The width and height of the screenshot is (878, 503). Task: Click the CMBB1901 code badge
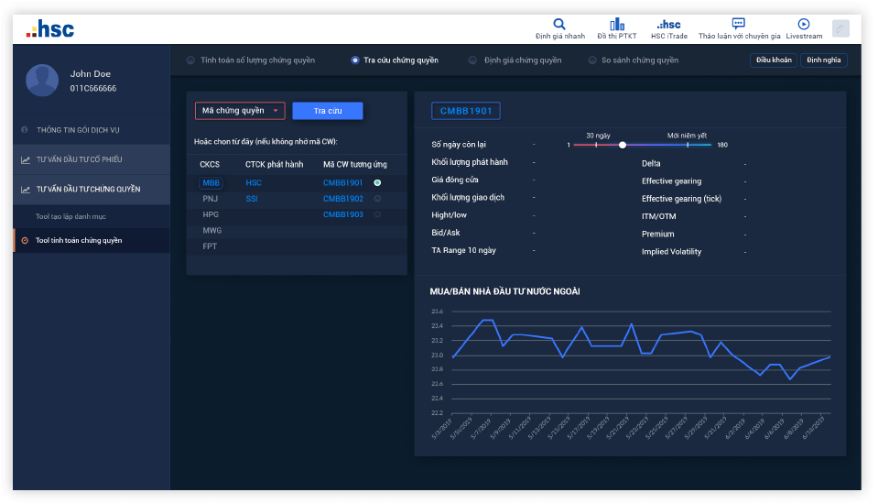pos(466,111)
